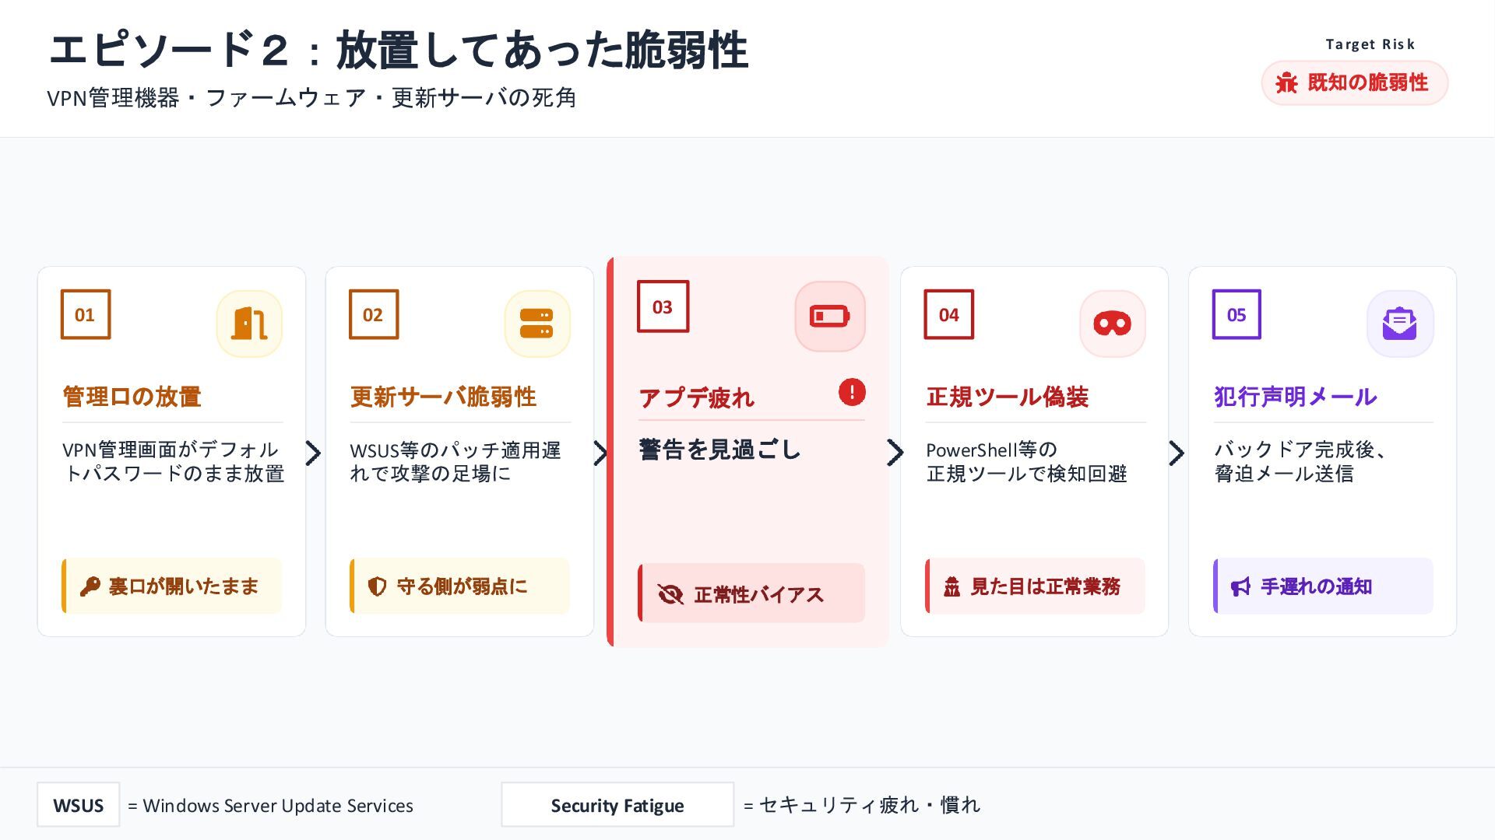Select the 05 step number box
The image size is (1495, 840).
(x=1236, y=314)
